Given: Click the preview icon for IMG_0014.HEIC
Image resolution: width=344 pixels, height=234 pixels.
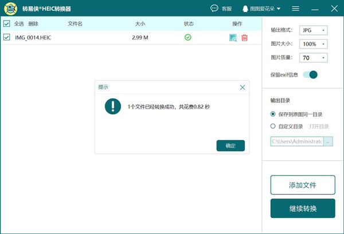Looking at the screenshot, I should (233, 38).
